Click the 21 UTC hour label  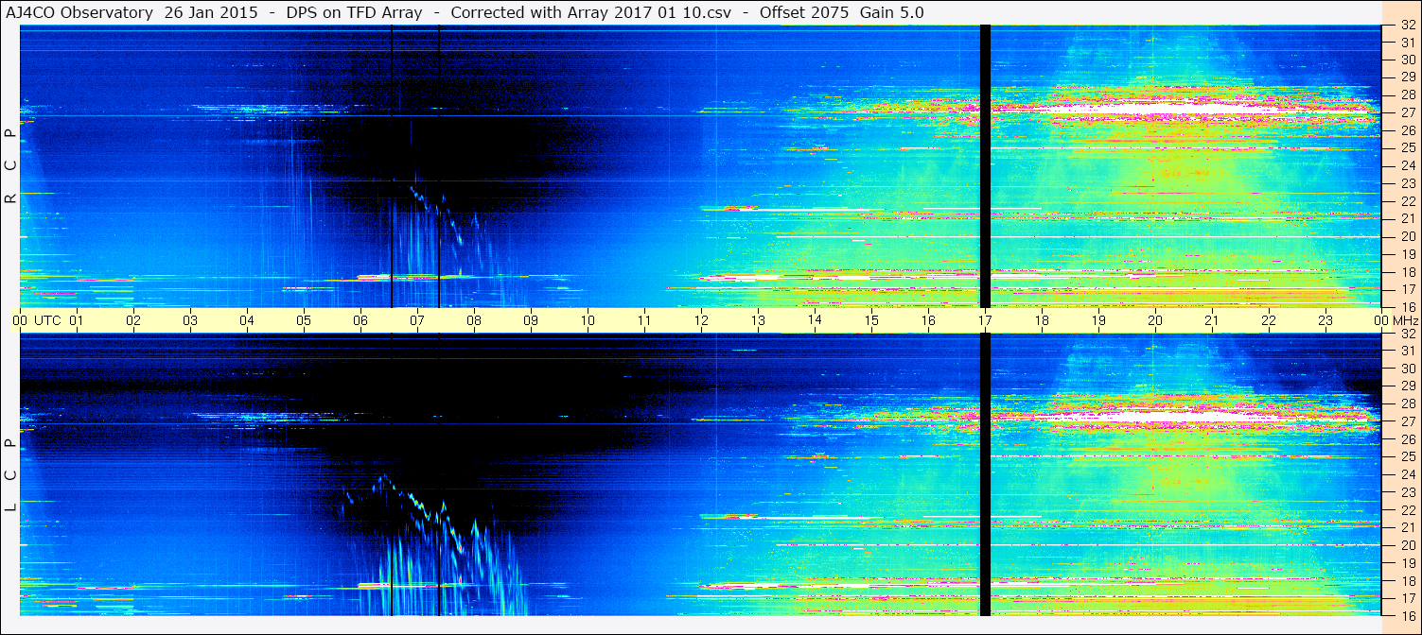(x=1212, y=320)
